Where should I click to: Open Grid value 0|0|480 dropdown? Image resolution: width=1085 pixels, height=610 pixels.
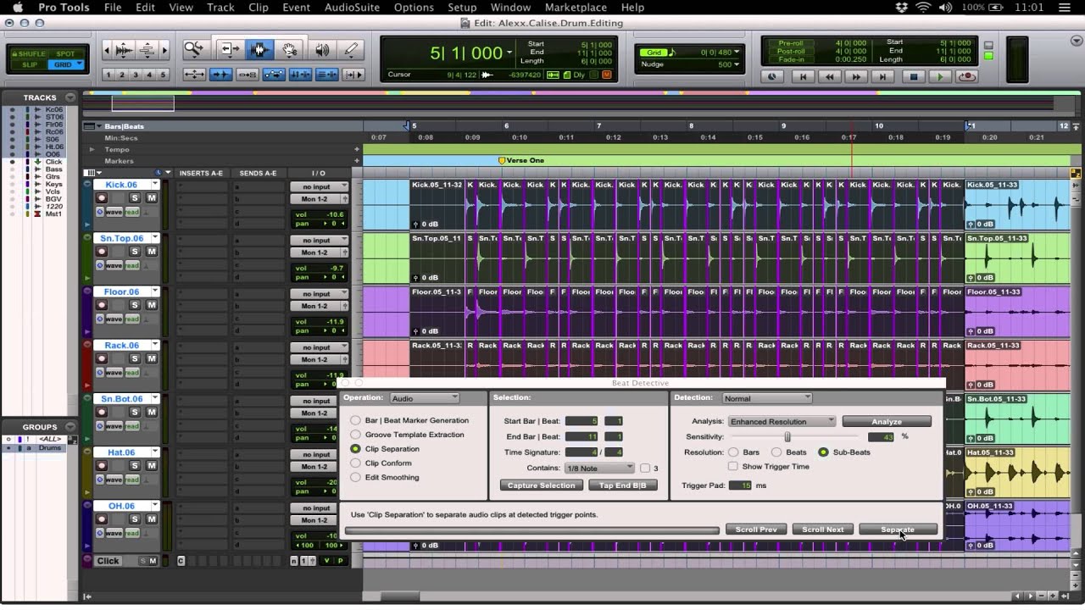[x=737, y=53]
